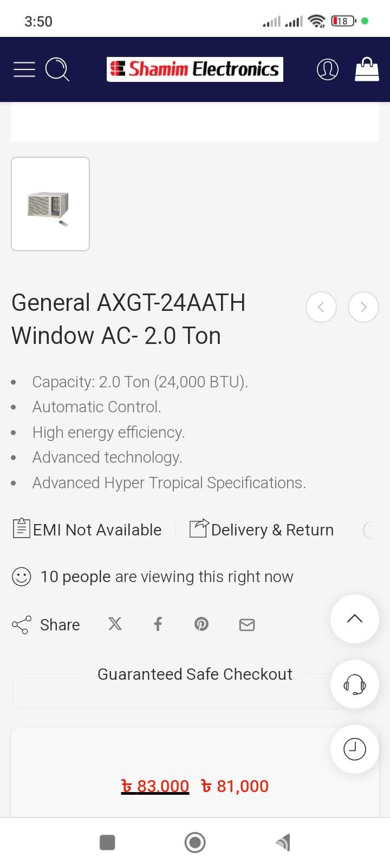Go to previous product arrow
The image size is (390, 868).
pos(321,307)
